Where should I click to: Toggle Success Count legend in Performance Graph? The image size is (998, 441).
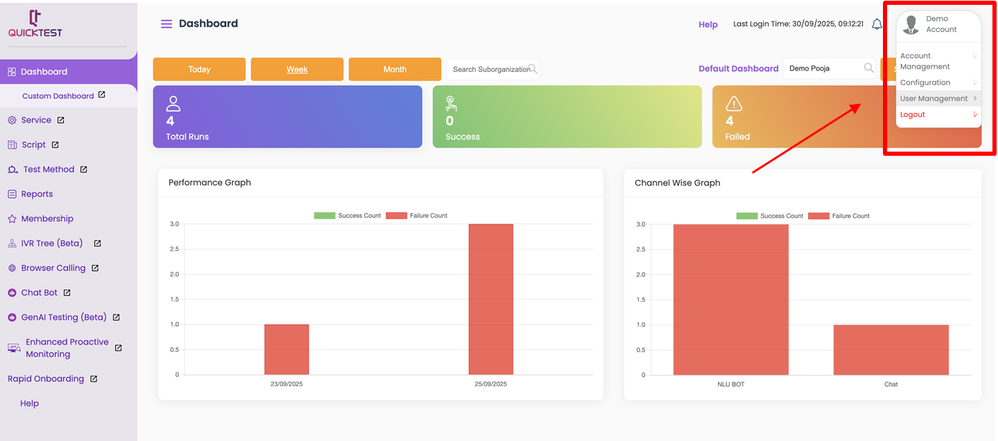click(347, 215)
